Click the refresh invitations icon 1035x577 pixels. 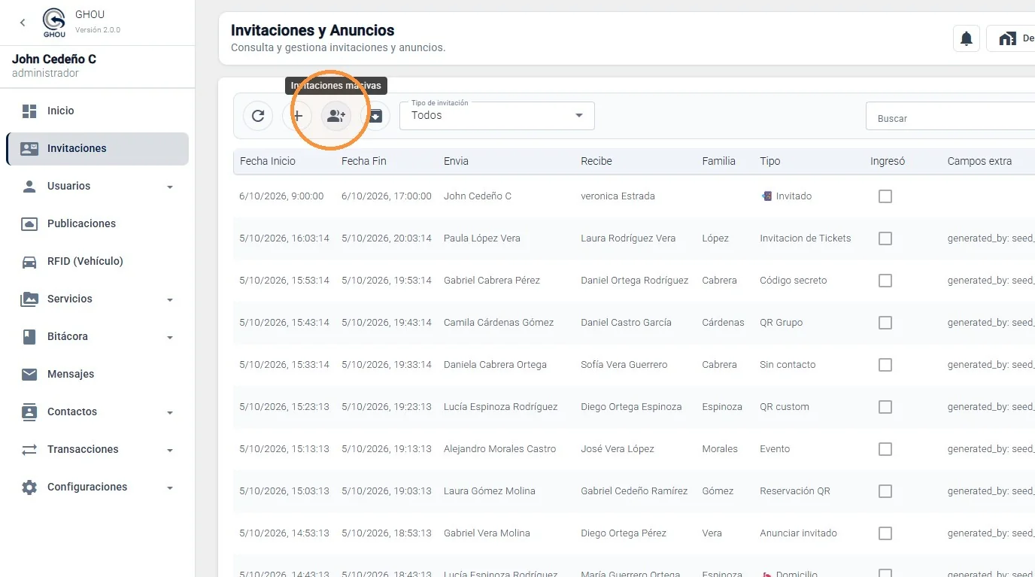pos(258,116)
